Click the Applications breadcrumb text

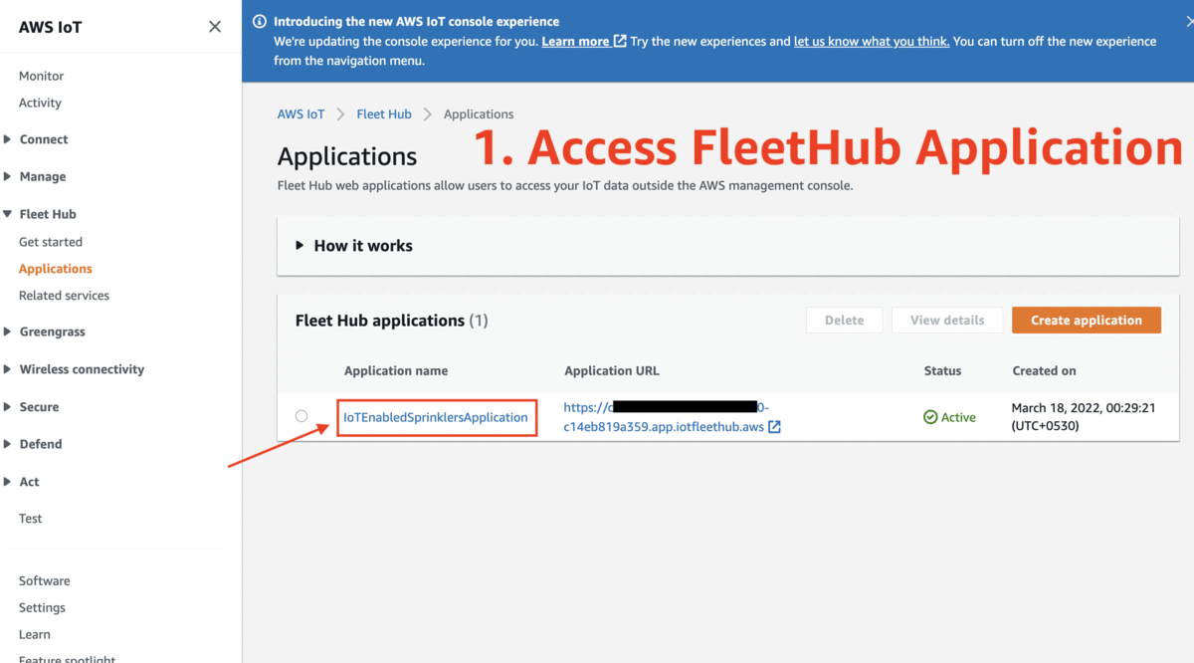pyautogui.click(x=479, y=114)
